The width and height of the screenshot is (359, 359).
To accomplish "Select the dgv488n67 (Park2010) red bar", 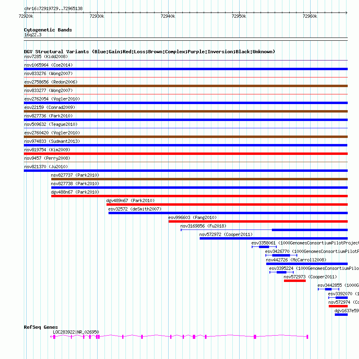I will pos(199,196).
